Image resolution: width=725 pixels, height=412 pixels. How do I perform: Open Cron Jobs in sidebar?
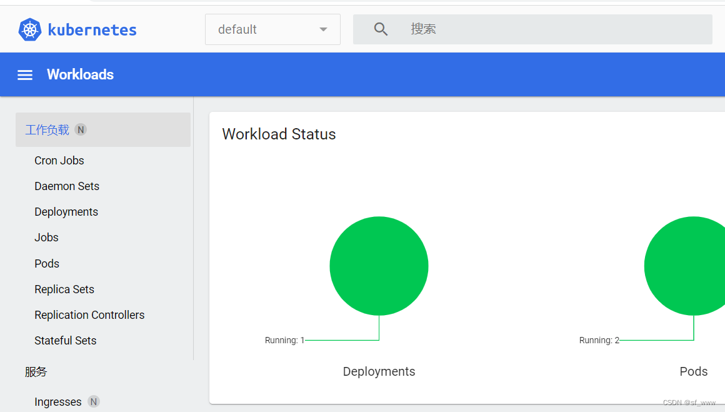tap(59, 161)
